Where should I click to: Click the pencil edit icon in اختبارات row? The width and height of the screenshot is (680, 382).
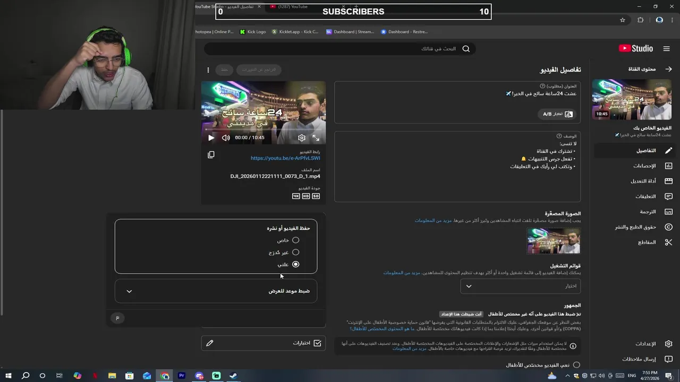pos(210,343)
